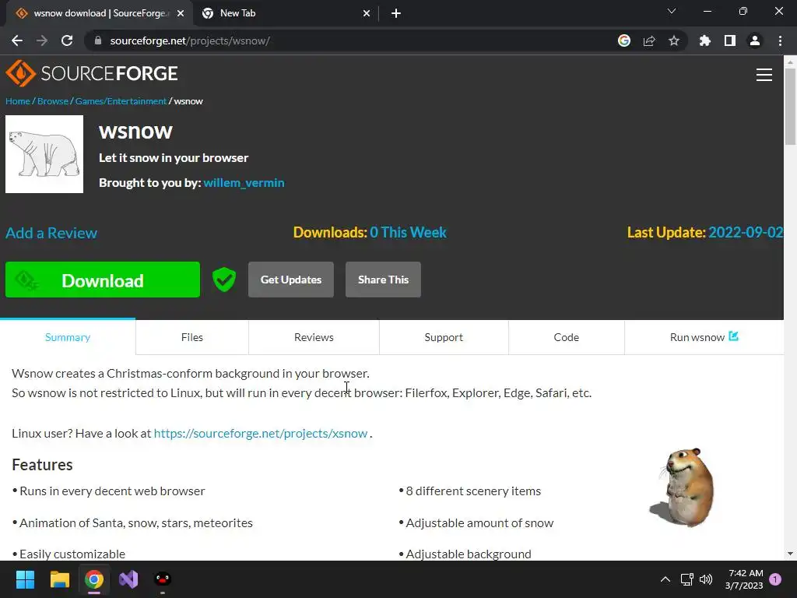The height and width of the screenshot is (598, 797).
Task: Open Visual Studio from taskbar
Action: tap(128, 579)
